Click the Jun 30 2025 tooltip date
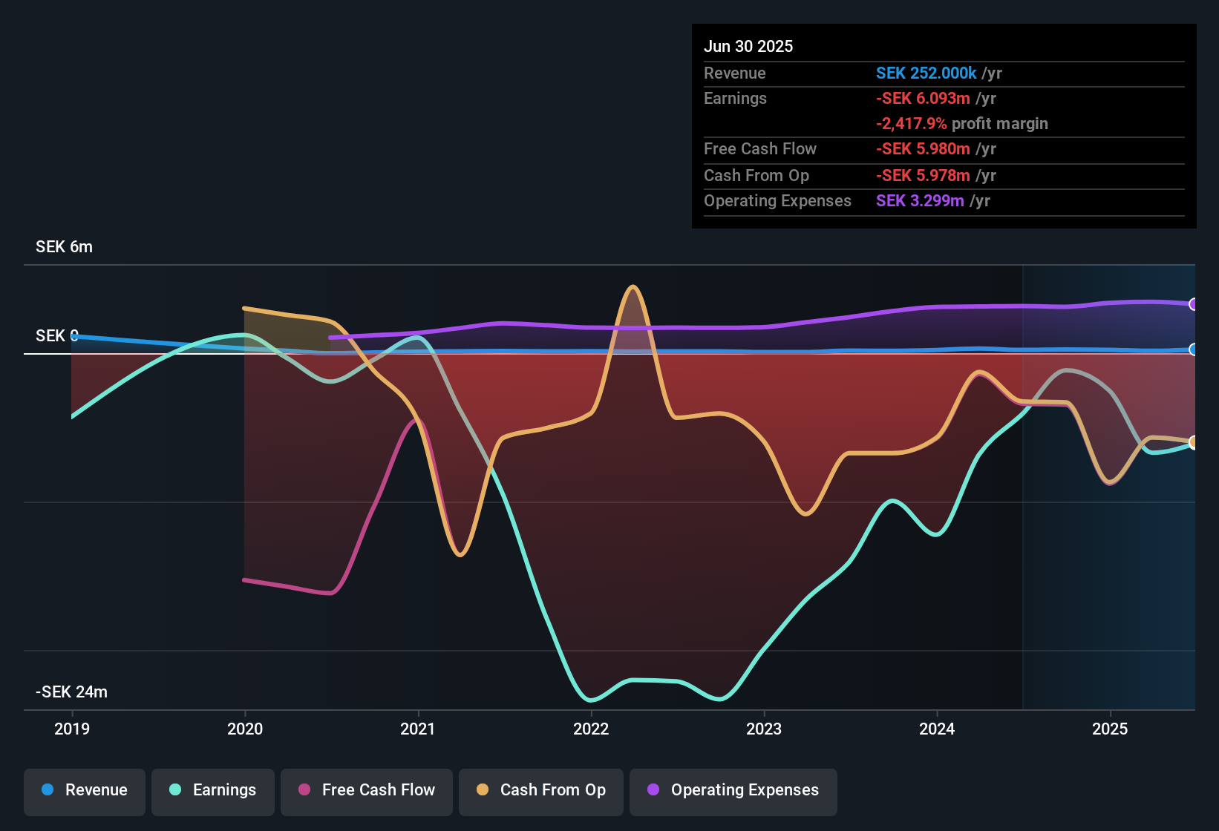The image size is (1219, 831). click(748, 46)
